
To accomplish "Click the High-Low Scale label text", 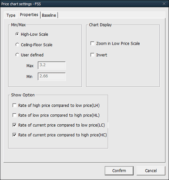I will coord(34,34).
